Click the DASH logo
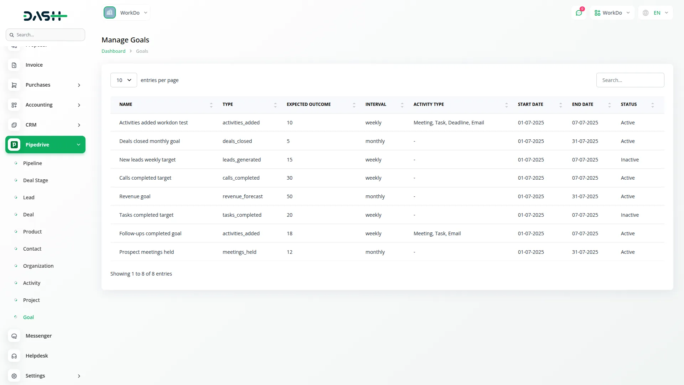The height and width of the screenshot is (385, 684). click(45, 16)
